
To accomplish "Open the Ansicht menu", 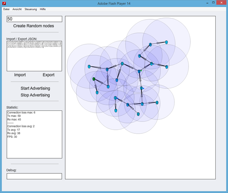I will [17, 9].
